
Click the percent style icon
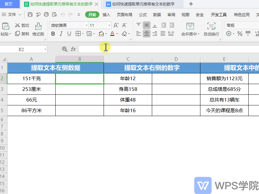click(x=240, y=34)
